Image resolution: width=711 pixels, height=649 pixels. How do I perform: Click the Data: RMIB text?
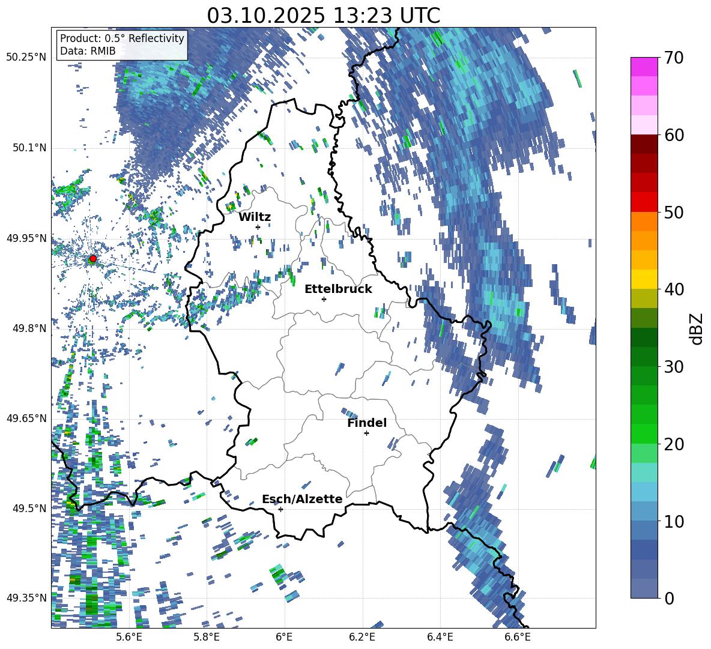pos(88,51)
